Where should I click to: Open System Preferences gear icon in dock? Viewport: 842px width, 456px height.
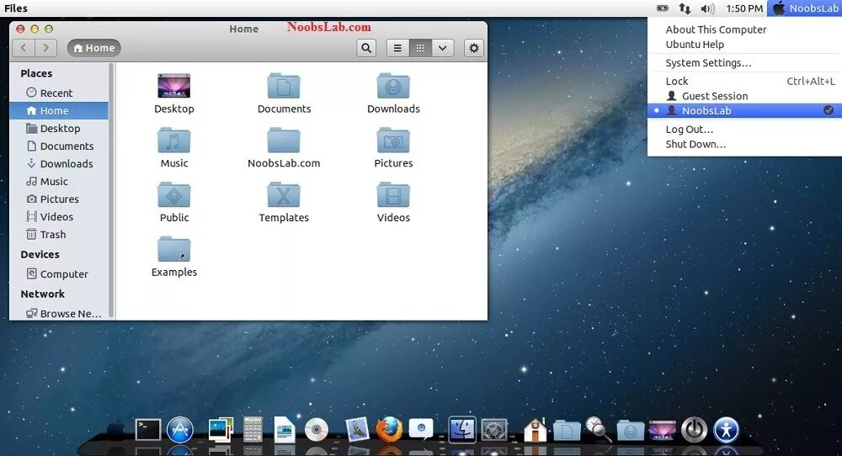coord(494,430)
